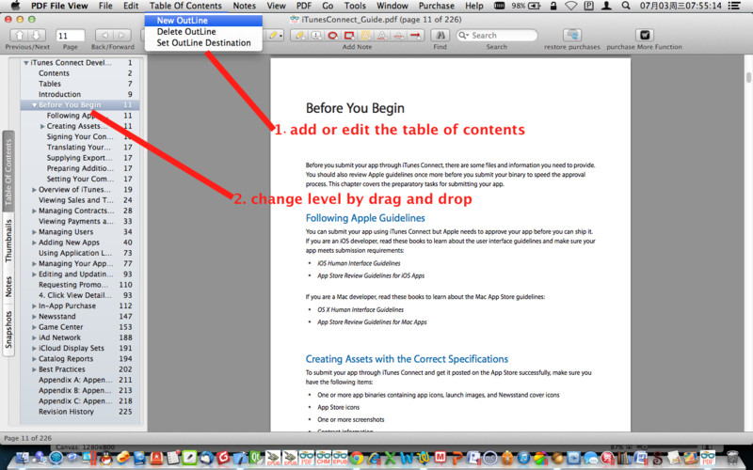The width and height of the screenshot is (753, 470).
Task: Open Finder from the Dock
Action: [x=23, y=458]
